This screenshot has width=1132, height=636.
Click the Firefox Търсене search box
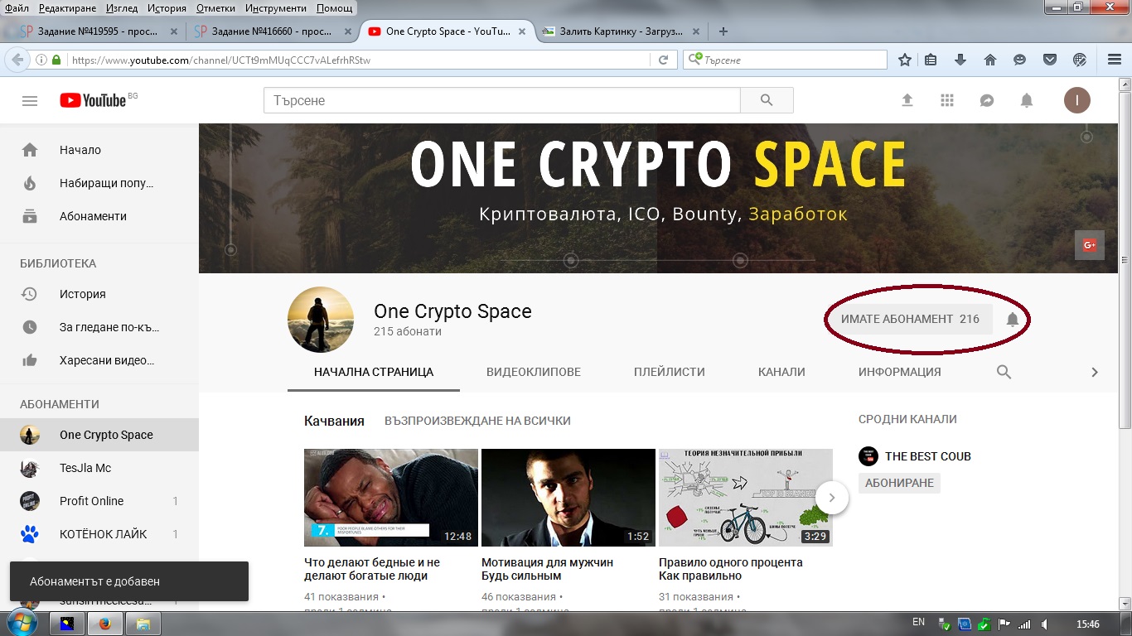[x=785, y=60]
